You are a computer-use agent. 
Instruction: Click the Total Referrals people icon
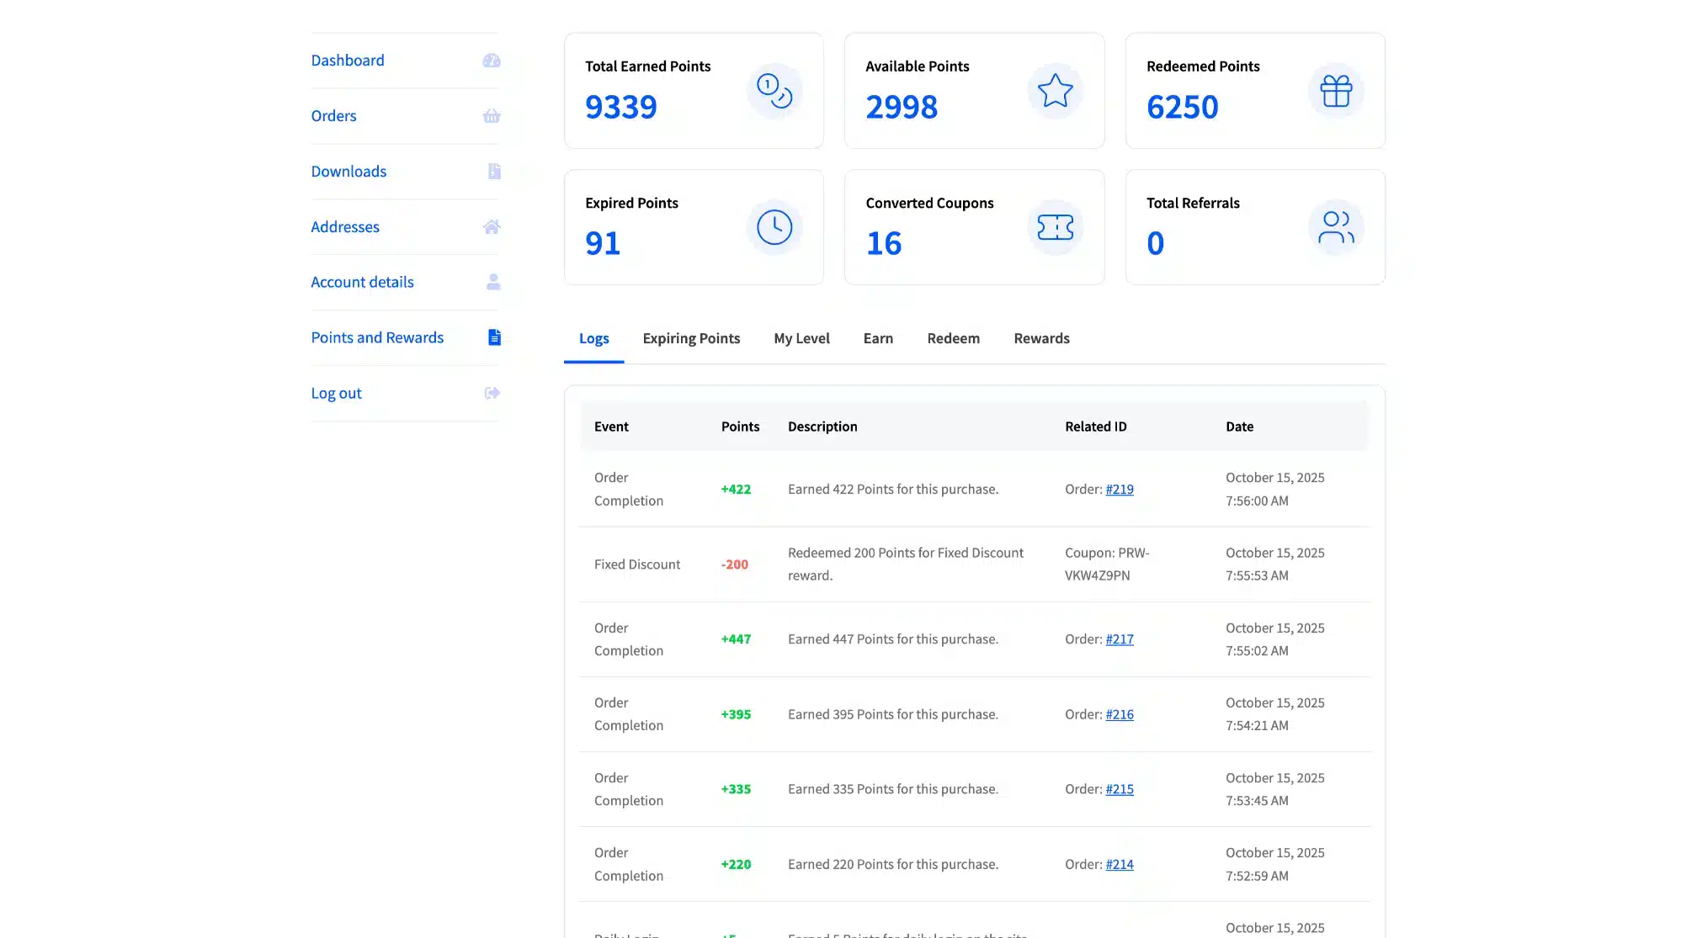tap(1336, 227)
